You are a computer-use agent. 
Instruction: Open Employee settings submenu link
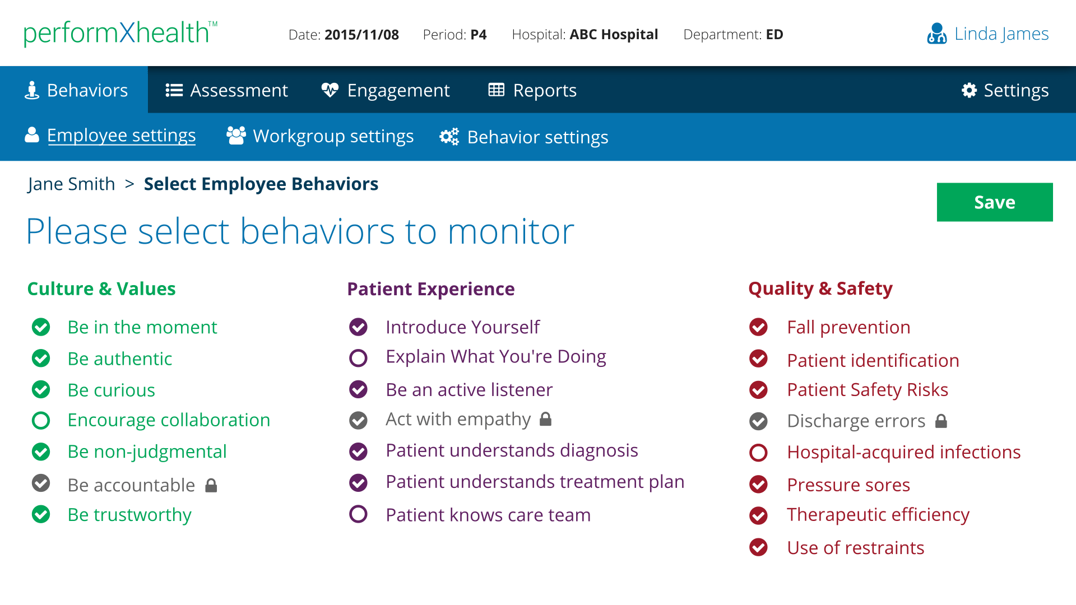pos(121,135)
